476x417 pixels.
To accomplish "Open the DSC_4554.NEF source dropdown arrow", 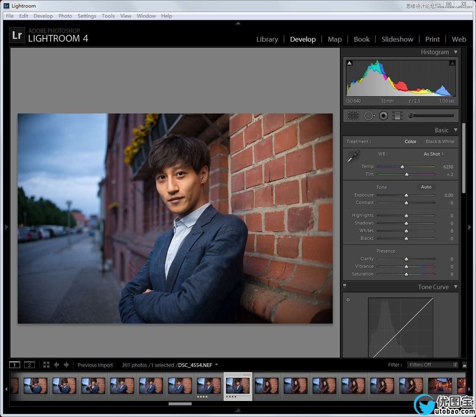I will (x=216, y=364).
